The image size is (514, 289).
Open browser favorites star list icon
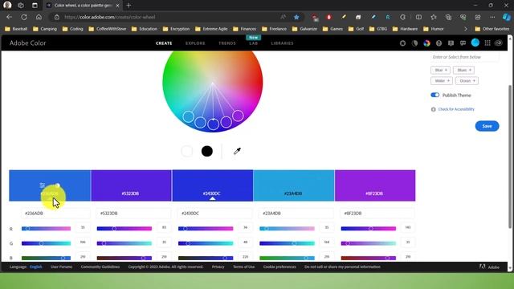pos(434,17)
